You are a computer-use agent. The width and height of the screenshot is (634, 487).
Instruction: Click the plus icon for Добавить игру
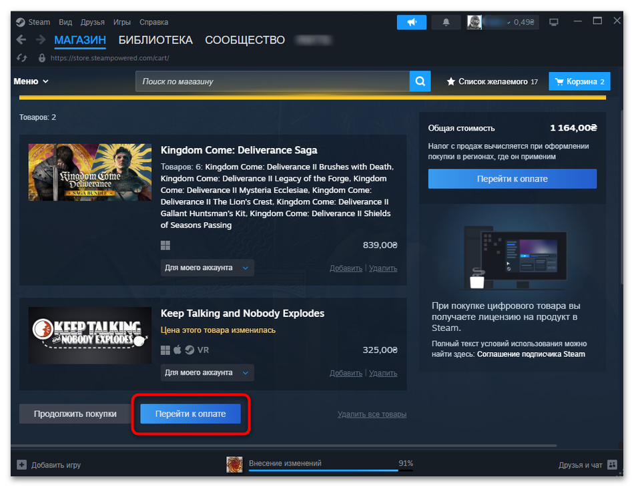pos(22,465)
